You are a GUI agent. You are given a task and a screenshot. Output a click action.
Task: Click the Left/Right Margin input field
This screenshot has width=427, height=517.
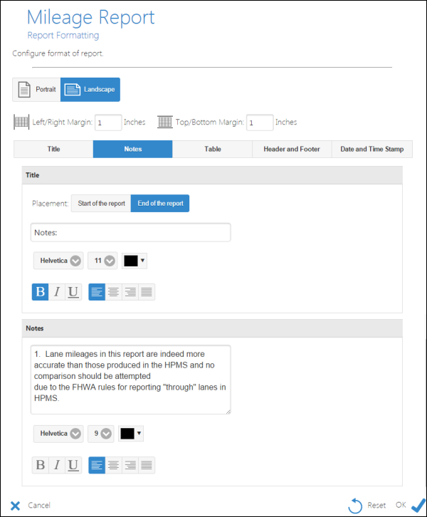[108, 122]
